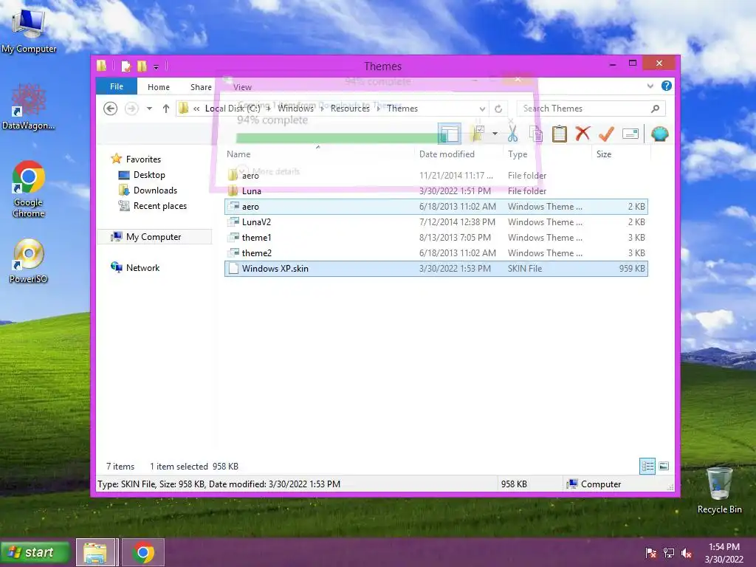The height and width of the screenshot is (567, 756).
Task: Open Properties from quick access toolbar
Action: coord(126,66)
